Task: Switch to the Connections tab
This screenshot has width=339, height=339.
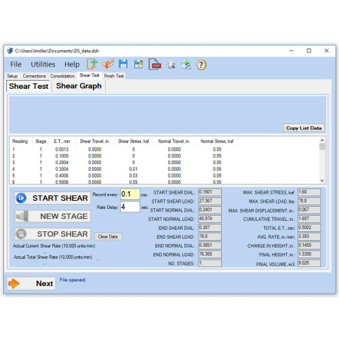Action: tap(34, 76)
